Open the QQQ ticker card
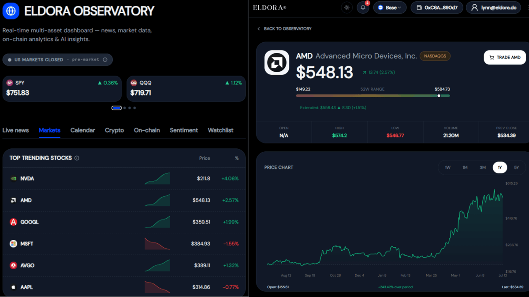Viewport: 529px width, 297px height. (x=186, y=88)
